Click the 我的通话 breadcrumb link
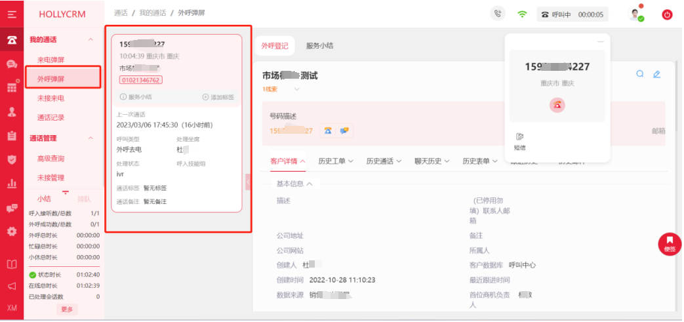 point(153,13)
